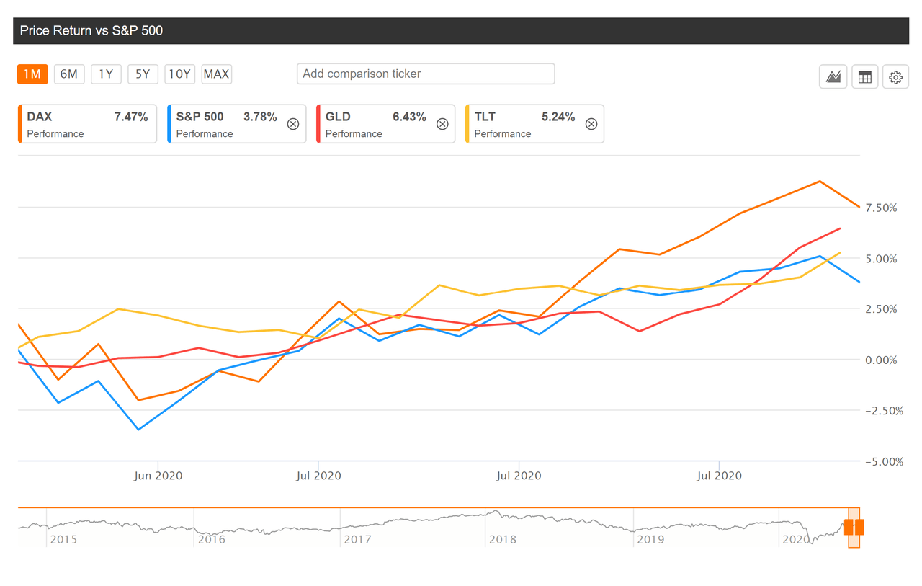Click 2018 on the navigator timeline
Image resolution: width=922 pixels, height=586 pixels.
click(x=503, y=539)
